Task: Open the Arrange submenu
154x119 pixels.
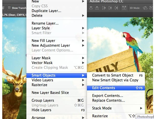Action: click(57, 117)
